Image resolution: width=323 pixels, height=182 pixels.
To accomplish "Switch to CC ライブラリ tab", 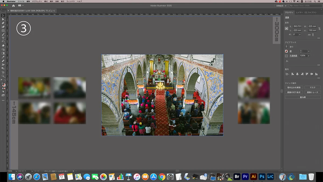I will click(311, 12).
